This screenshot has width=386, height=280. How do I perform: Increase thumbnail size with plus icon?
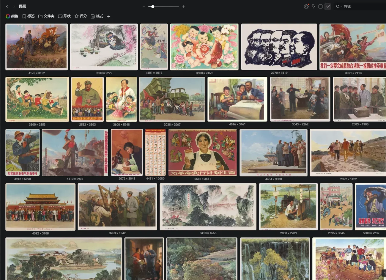tap(183, 7)
